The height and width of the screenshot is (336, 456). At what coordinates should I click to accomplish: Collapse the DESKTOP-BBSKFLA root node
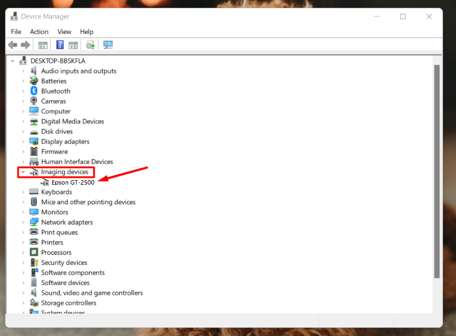13,61
